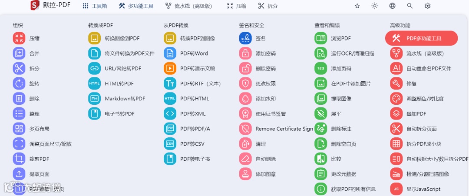Viewport: 469px width, 196px height.
Task: Click the 叠加PDF layers icon
Action: click(x=396, y=114)
